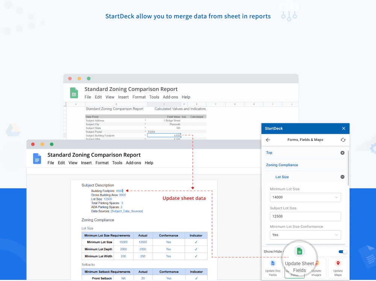
Task: Click Minimum Lot Width actual value 250
Action: point(143,256)
